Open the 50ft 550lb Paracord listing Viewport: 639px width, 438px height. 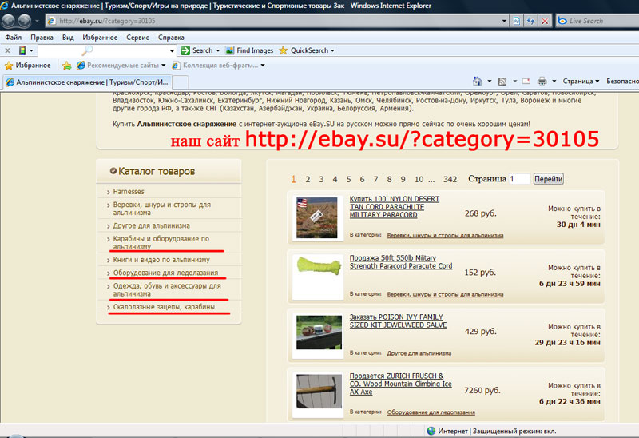401,262
